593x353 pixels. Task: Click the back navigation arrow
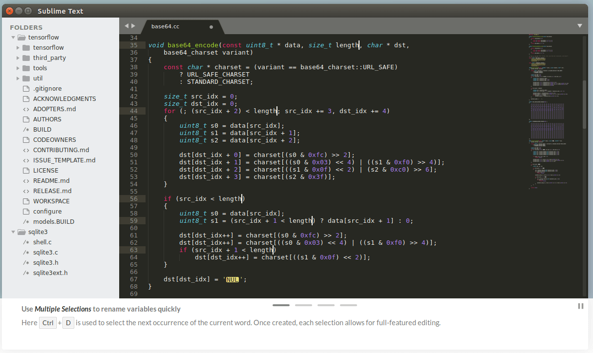tap(127, 26)
